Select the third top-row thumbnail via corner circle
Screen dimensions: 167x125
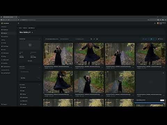(132, 45)
